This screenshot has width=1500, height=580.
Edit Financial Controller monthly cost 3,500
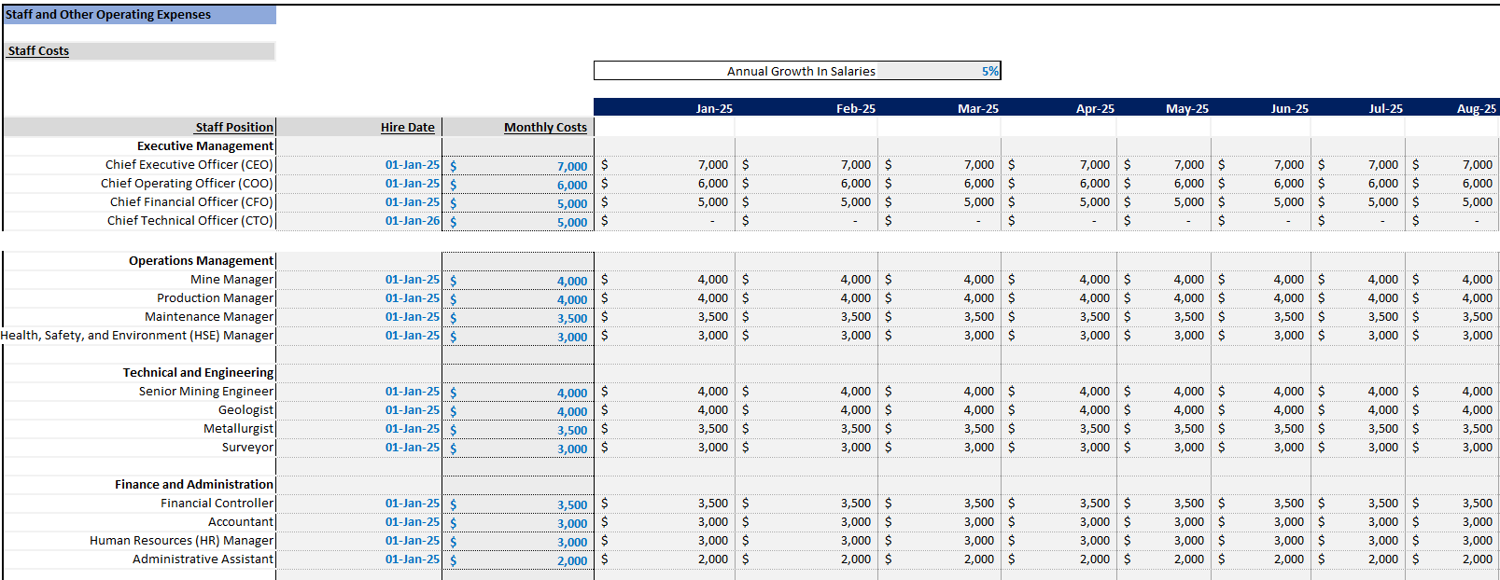click(x=518, y=504)
